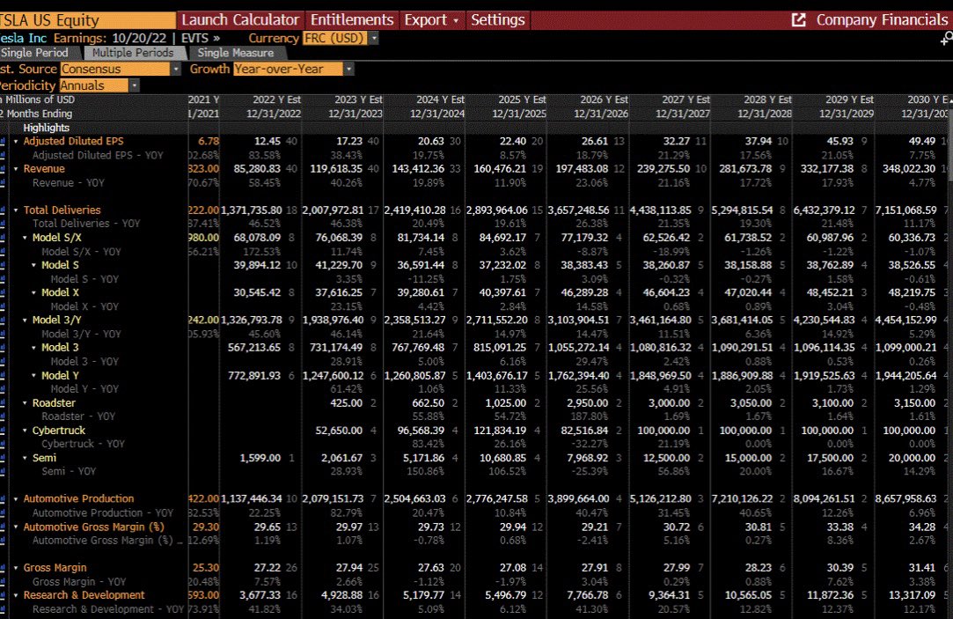Click Launch Calculator in the toolbar
Viewport: 953px width, 619px height.
(x=240, y=20)
